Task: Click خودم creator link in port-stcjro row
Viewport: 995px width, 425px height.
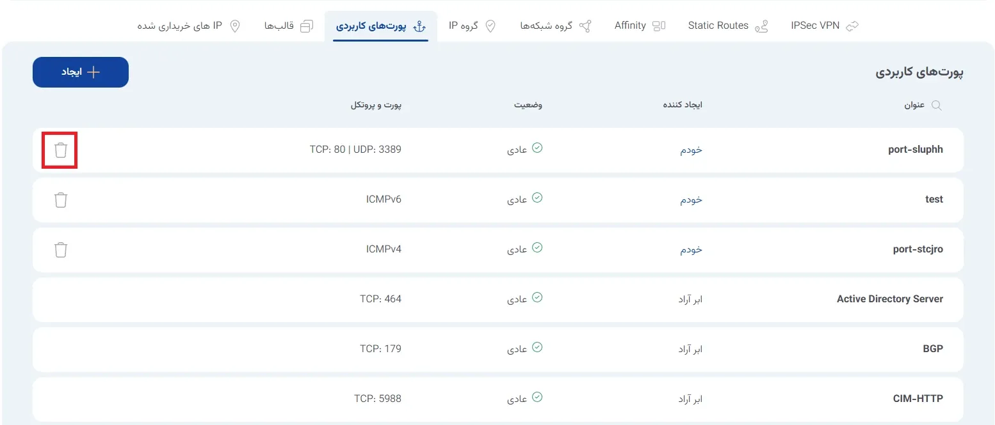Action: click(x=691, y=250)
